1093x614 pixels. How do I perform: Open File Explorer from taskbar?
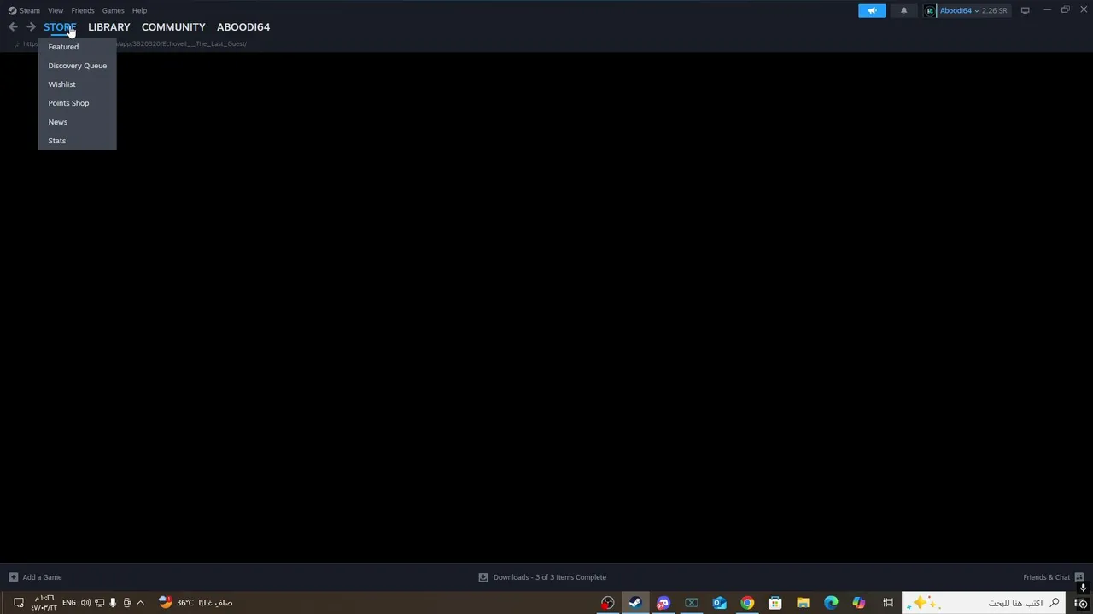(803, 603)
